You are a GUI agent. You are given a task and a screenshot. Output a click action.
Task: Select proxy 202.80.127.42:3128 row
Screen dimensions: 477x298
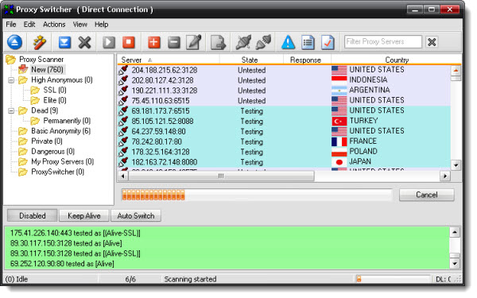coord(284,80)
